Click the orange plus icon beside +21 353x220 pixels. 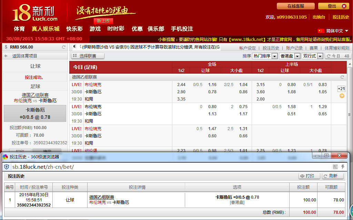[x=342, y=96]
